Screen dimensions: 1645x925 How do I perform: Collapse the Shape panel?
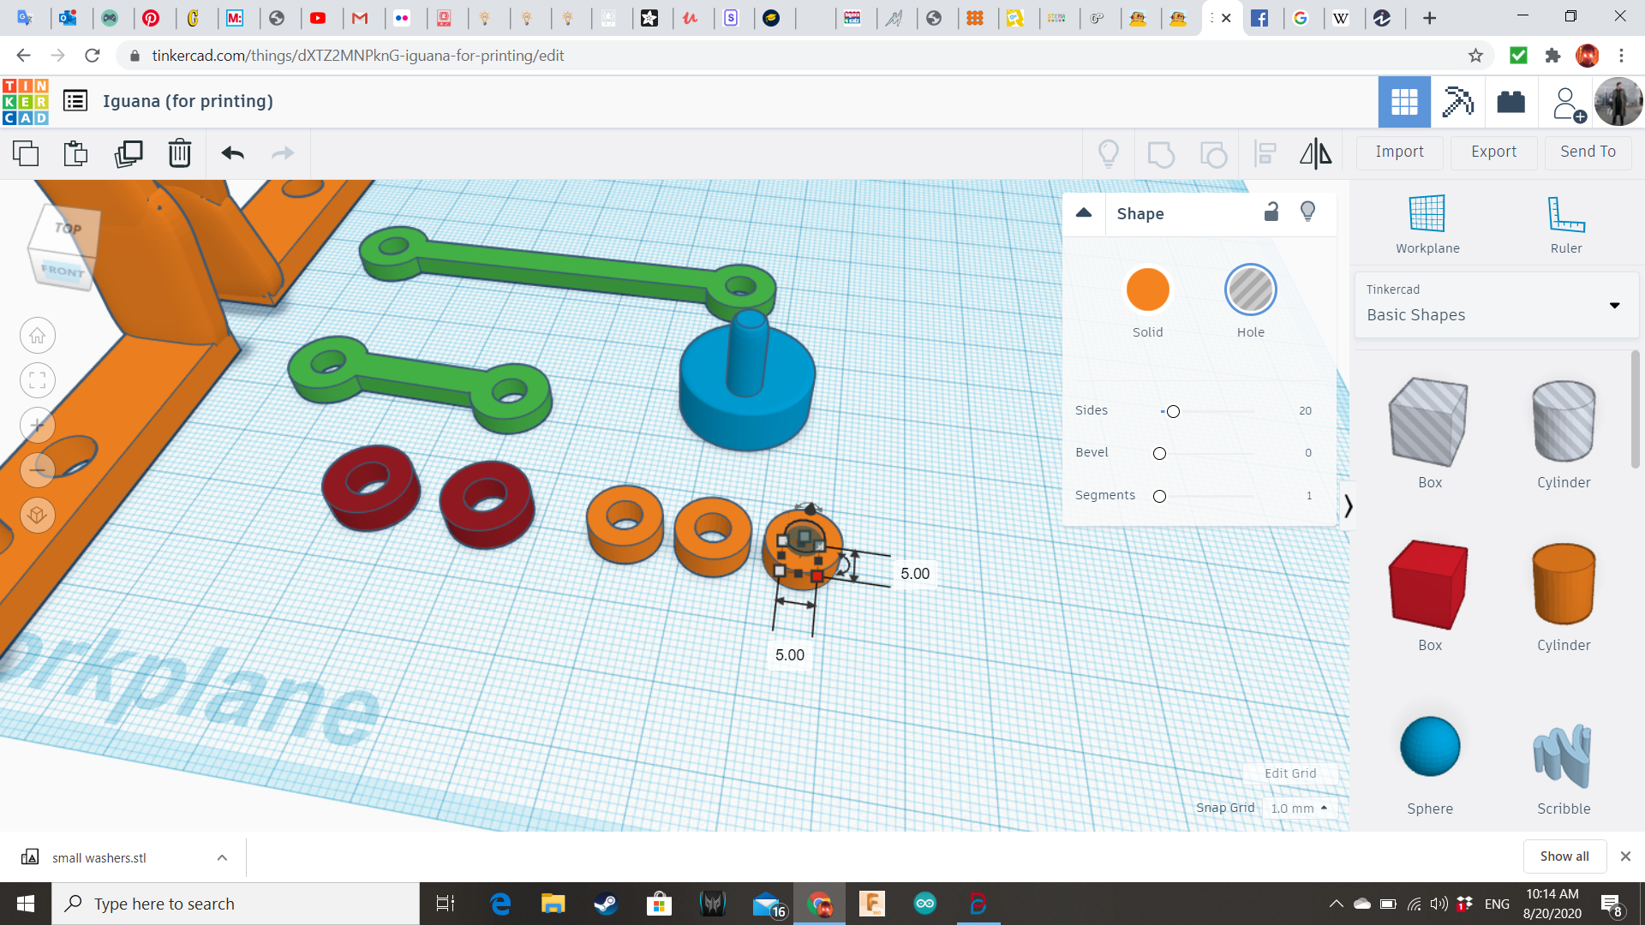point(1084,213)
